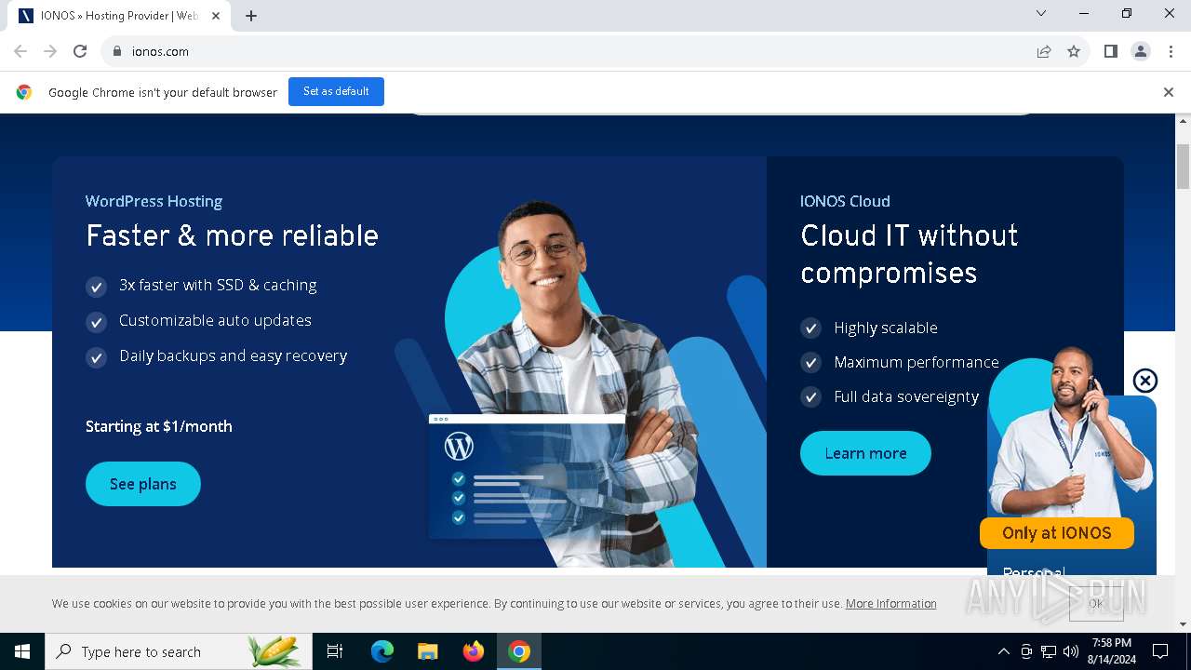Open Task View on the taskbar
This screenshot has height=670, width=1191.
(x=335, y=651)
